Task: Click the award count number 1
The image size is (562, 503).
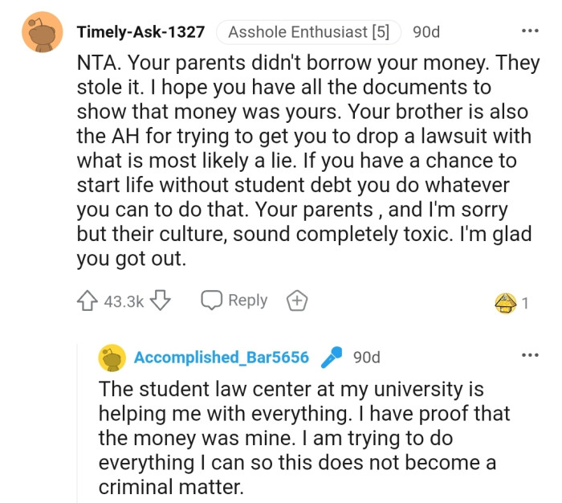Action: [525, 303]
